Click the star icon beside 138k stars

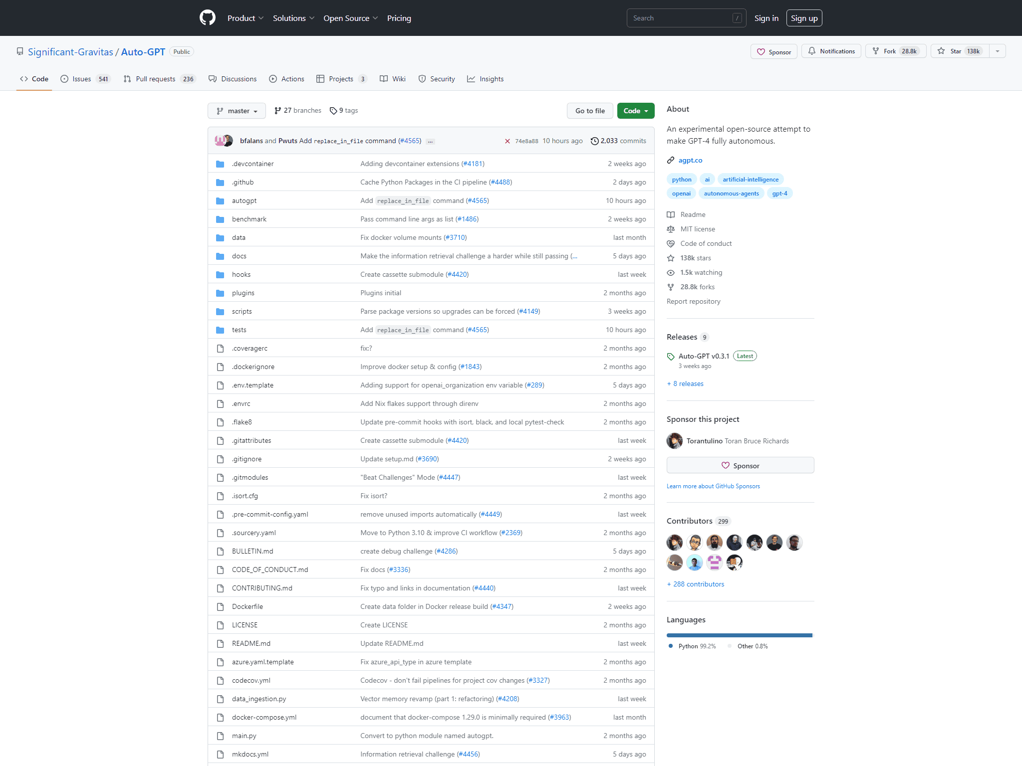[x=671, y=258]
